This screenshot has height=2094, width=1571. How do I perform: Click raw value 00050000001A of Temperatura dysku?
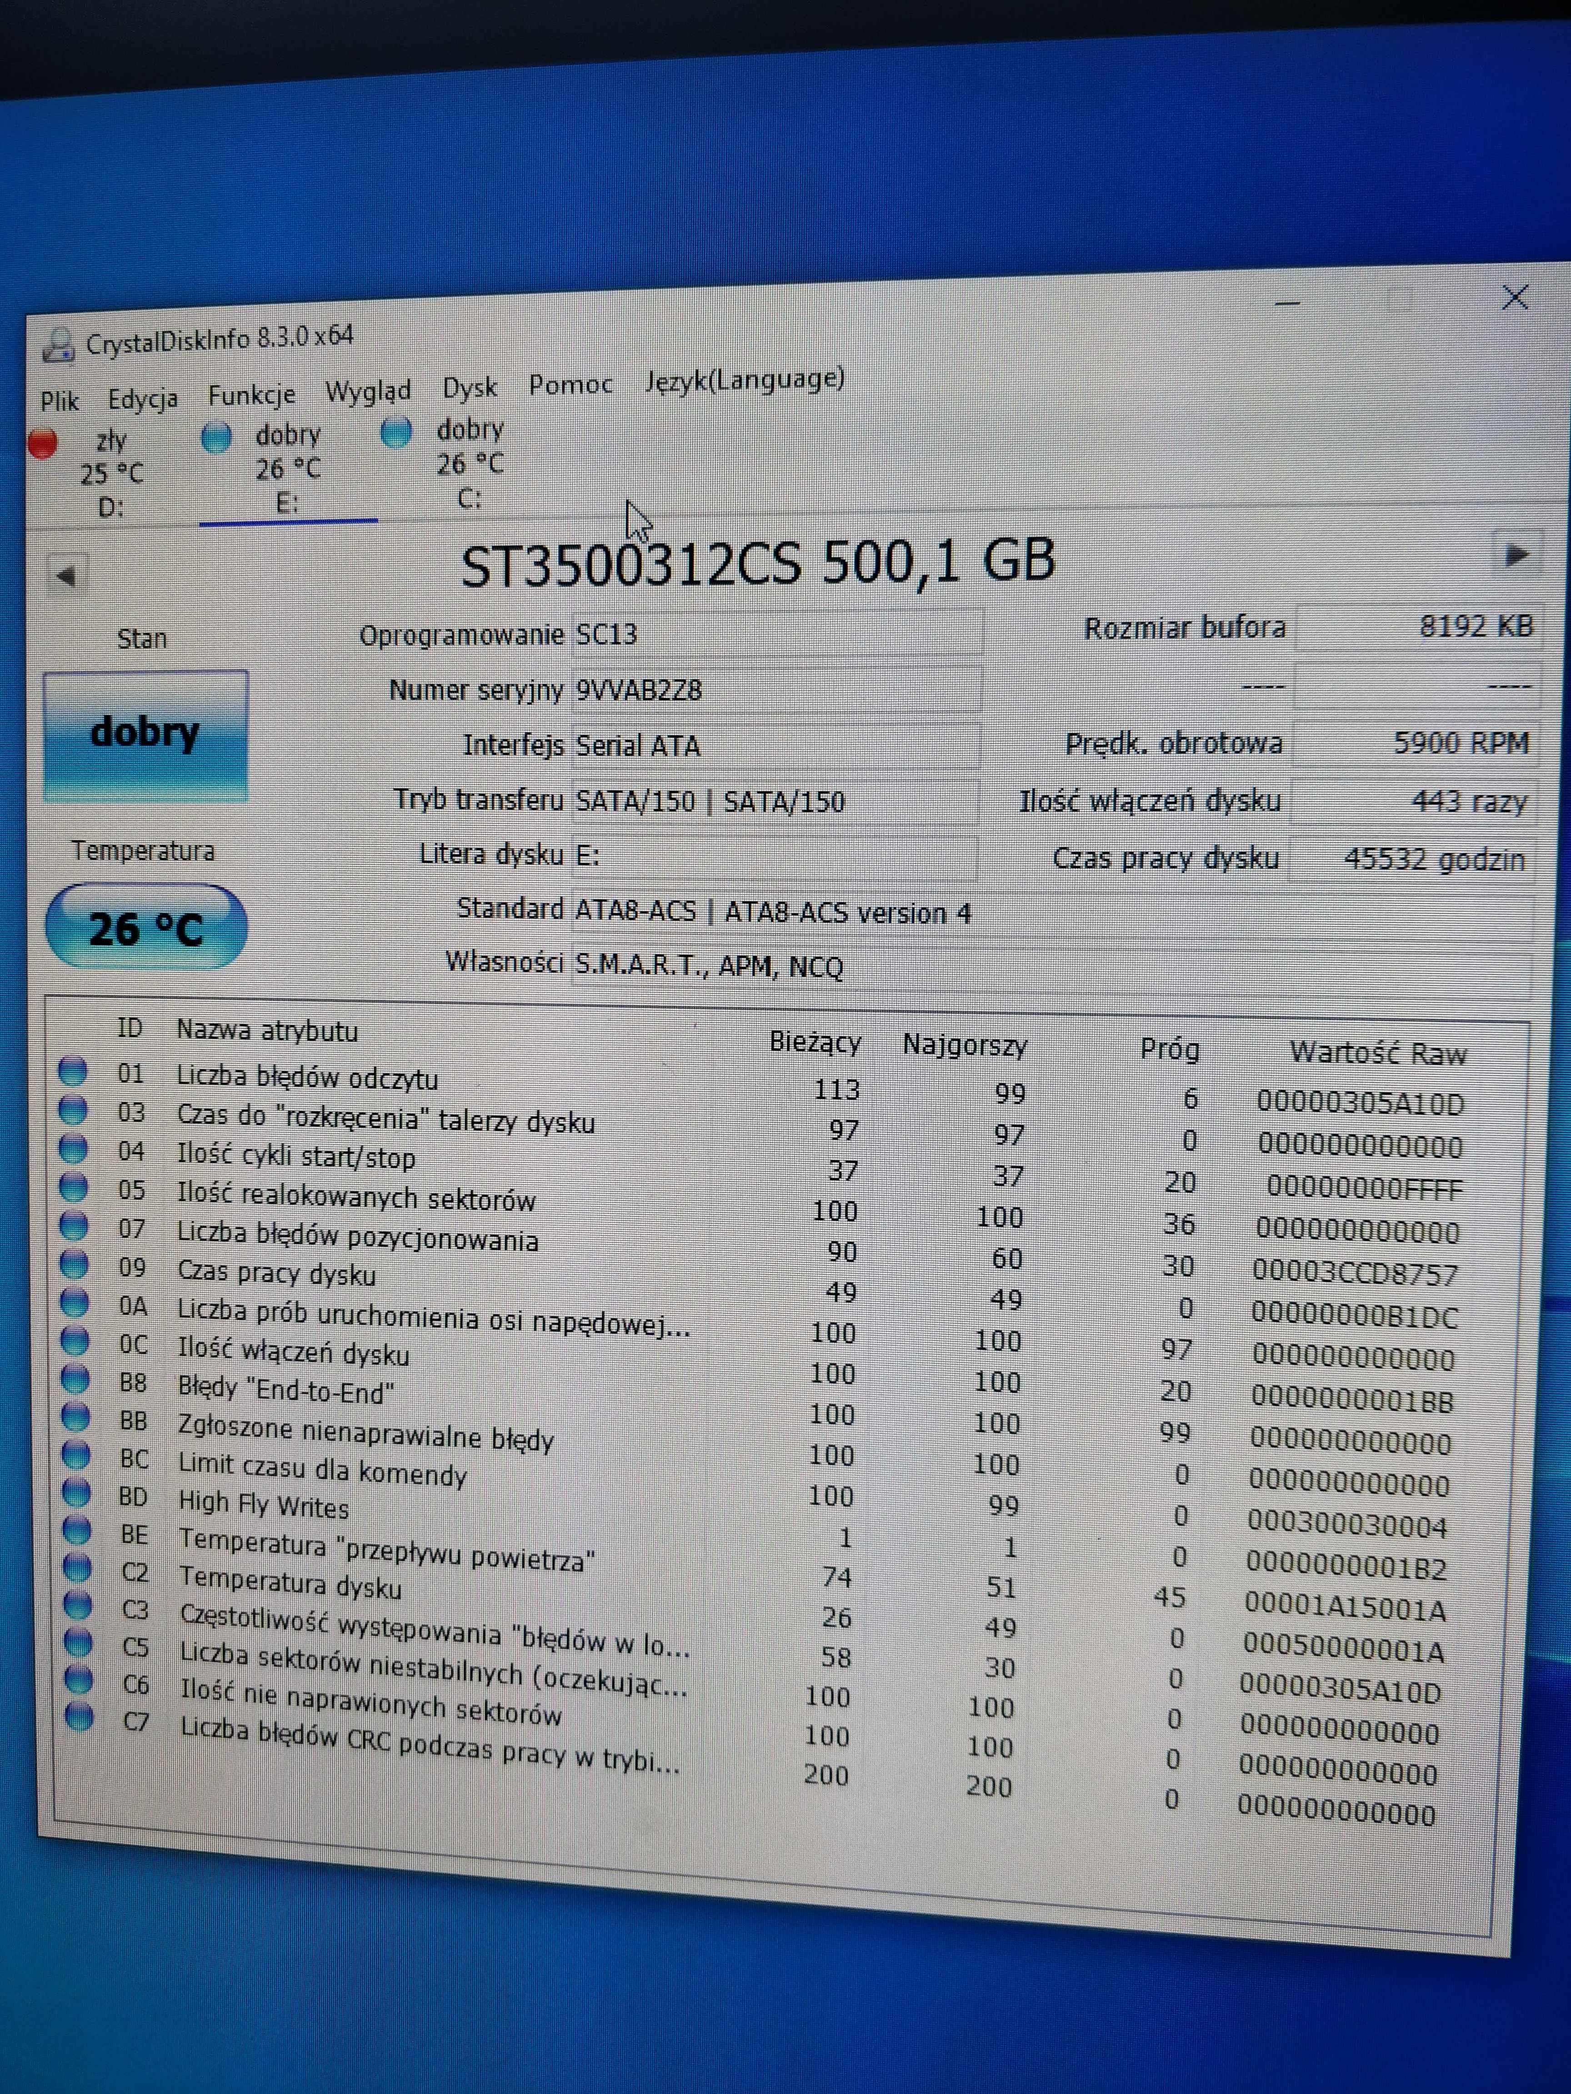(x=1343, y=1650)
